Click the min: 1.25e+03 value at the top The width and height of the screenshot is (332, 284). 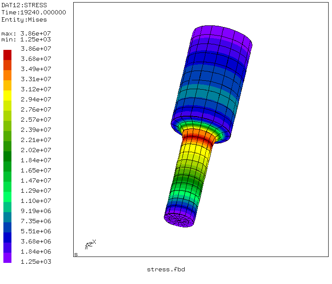(26, 39)
